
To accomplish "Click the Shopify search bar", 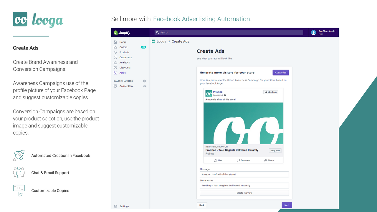I will coord(229,32).
